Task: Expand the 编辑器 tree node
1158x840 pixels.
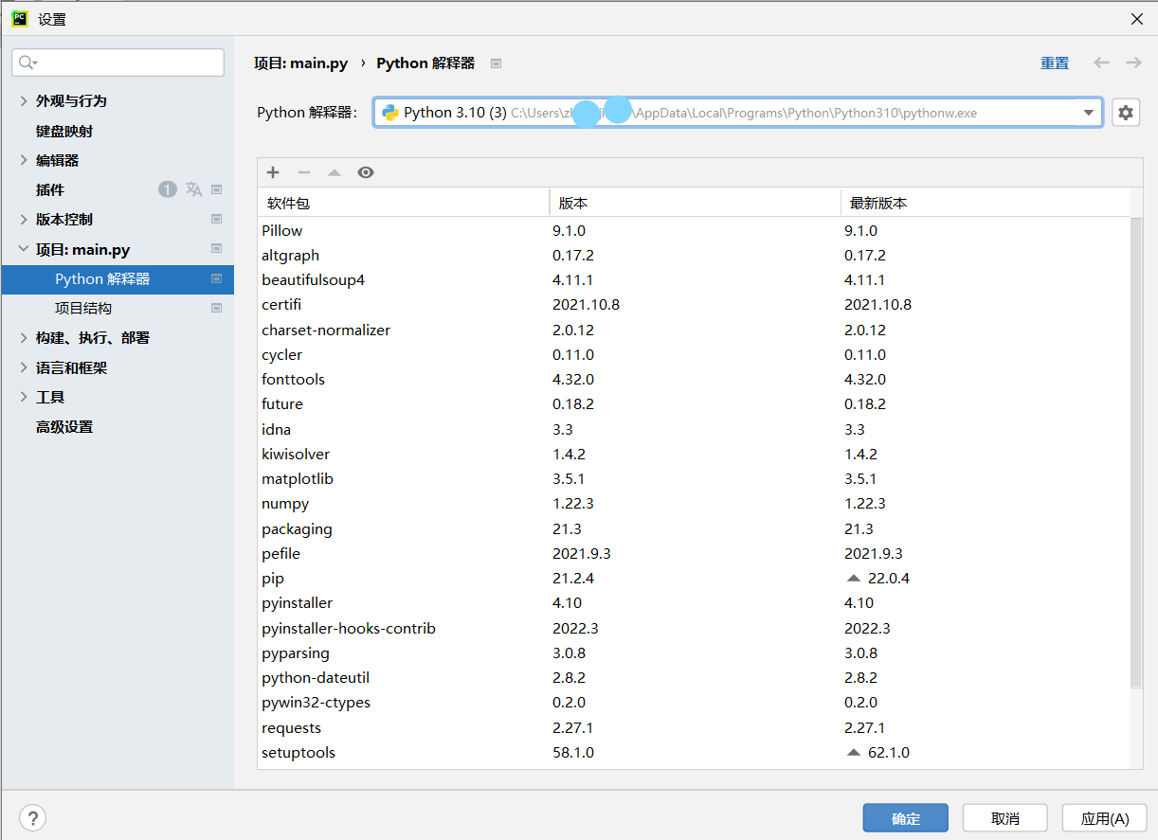Action: tap(24, 160)
